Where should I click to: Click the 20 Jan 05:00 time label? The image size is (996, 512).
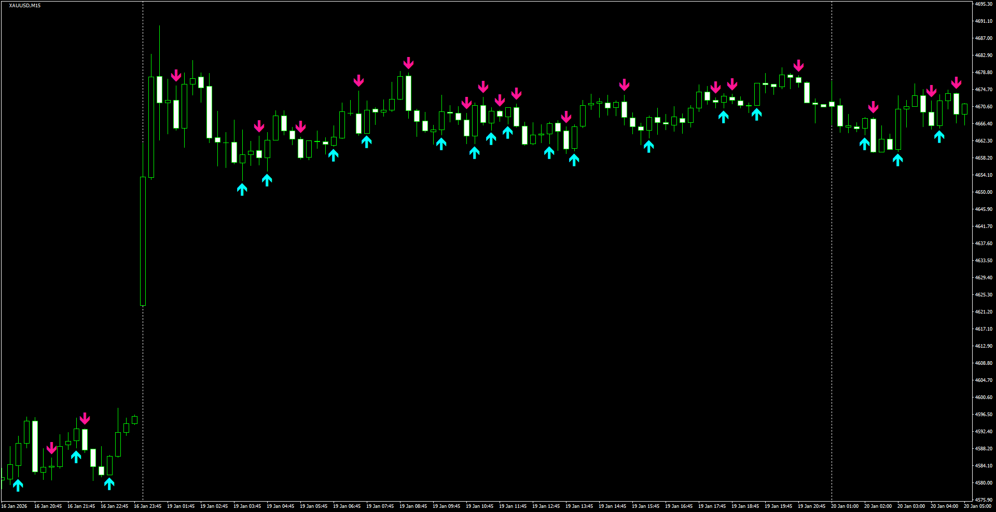[x=977, y=506]
